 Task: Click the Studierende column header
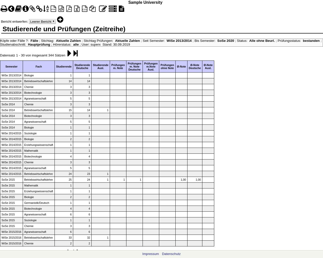click(64, 67)
